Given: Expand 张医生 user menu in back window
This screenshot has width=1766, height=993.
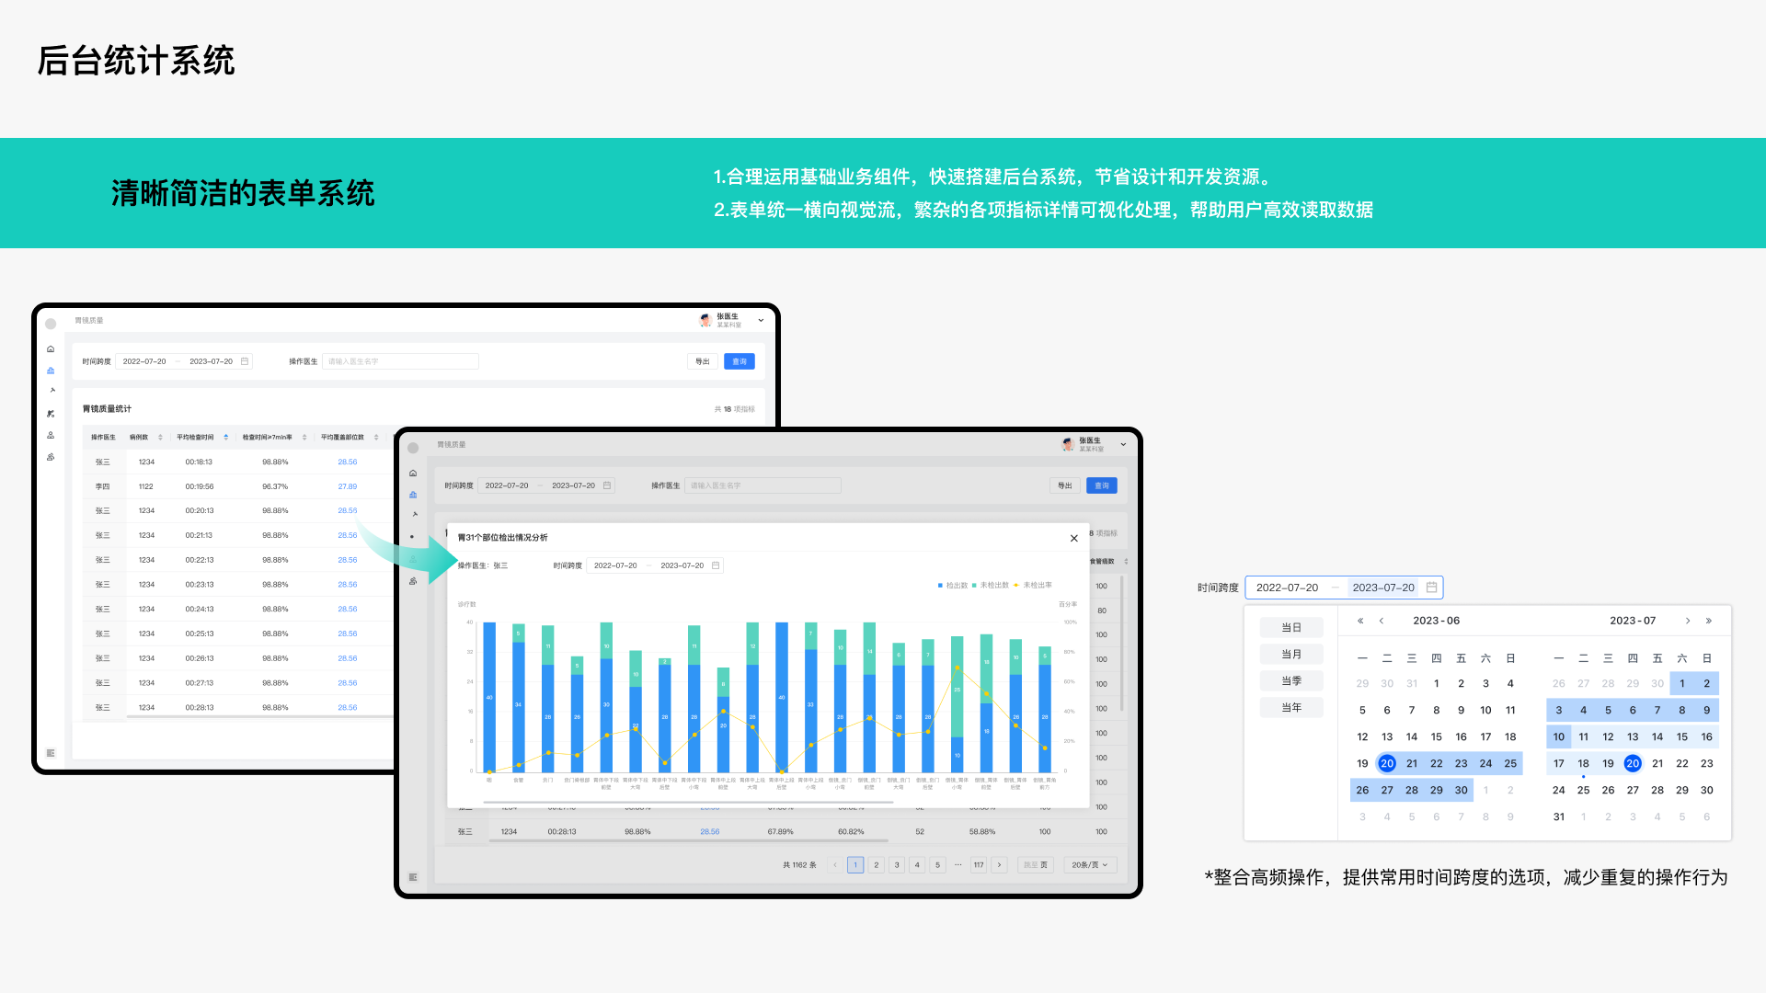Looking at the screenshot, I should pyautogui.click(x=761, y=321).
